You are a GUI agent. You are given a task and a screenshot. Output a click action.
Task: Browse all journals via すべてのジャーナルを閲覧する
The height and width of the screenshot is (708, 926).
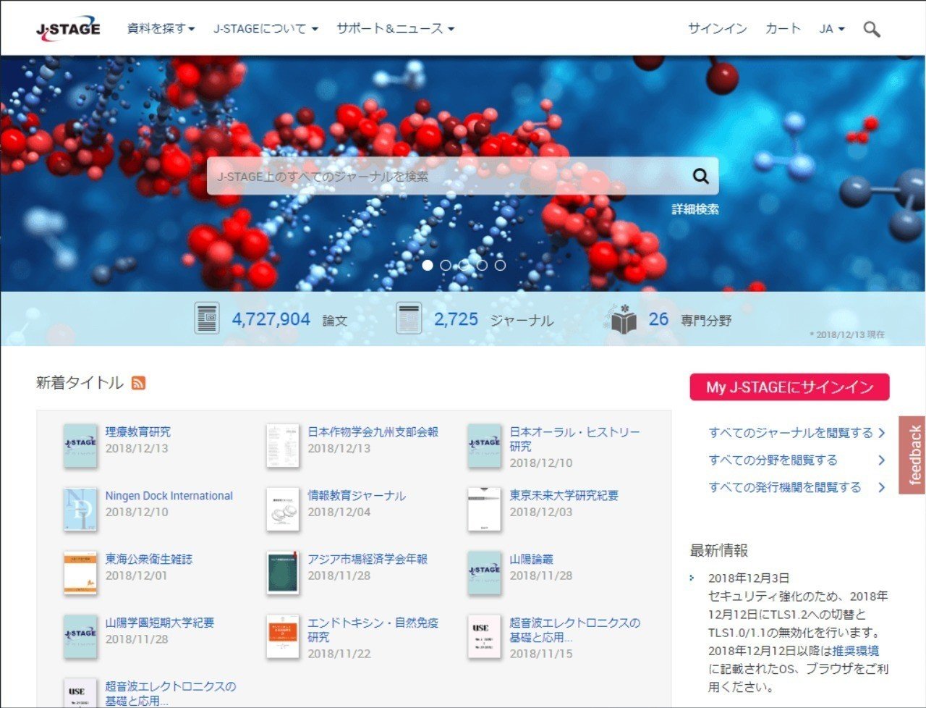(791, 433)
